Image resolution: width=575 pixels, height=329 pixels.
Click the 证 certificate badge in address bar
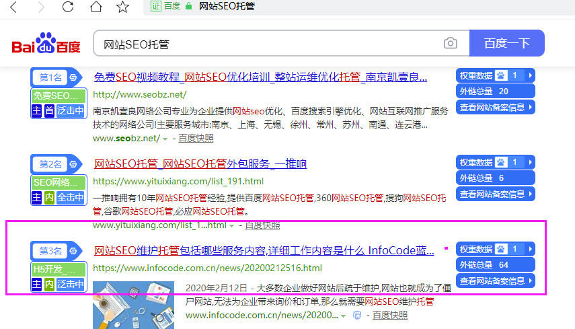(x=156, y=6)
